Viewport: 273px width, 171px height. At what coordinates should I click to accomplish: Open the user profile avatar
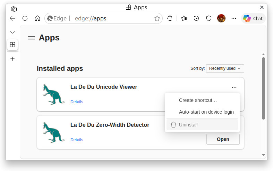[x=221, y=18]
